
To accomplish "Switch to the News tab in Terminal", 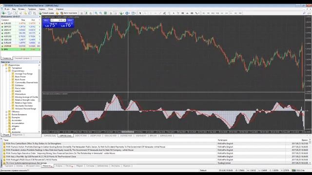I will point(47,166).
